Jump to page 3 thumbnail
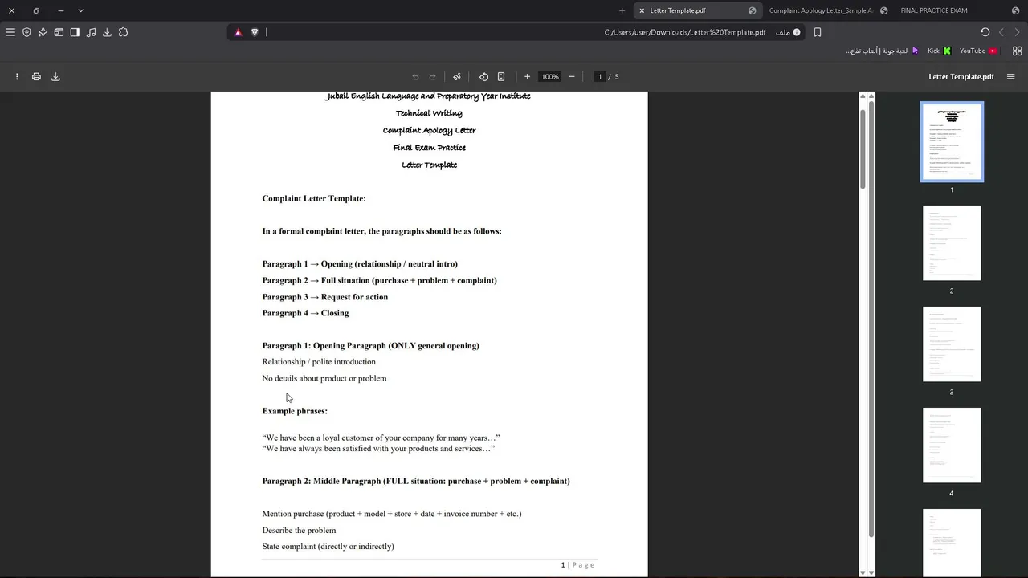This screenshot has height=578, width=1028. [952, 344]
